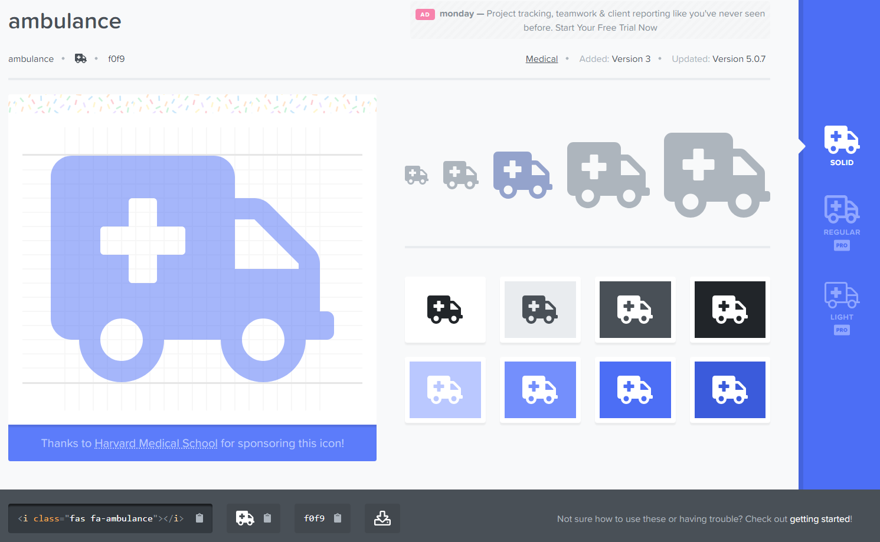
Task: Select the black background icon preview
Action: (x=729, y=310)
